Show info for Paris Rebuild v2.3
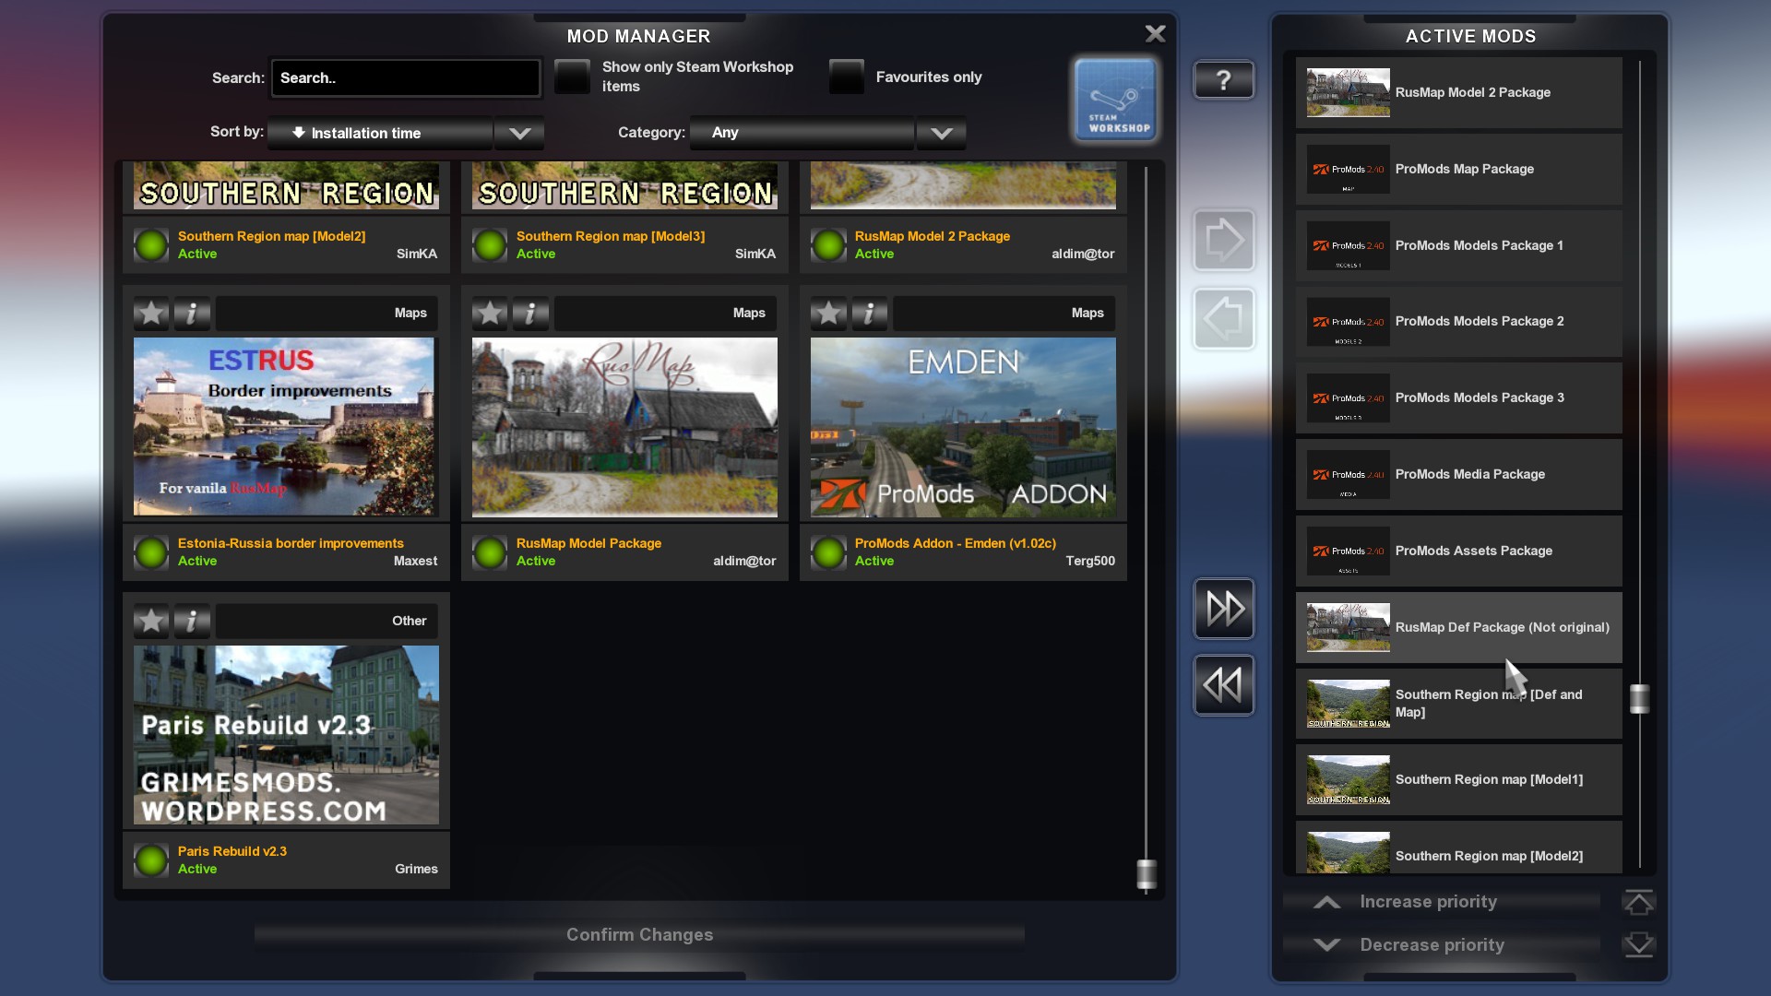 [192, 622]
